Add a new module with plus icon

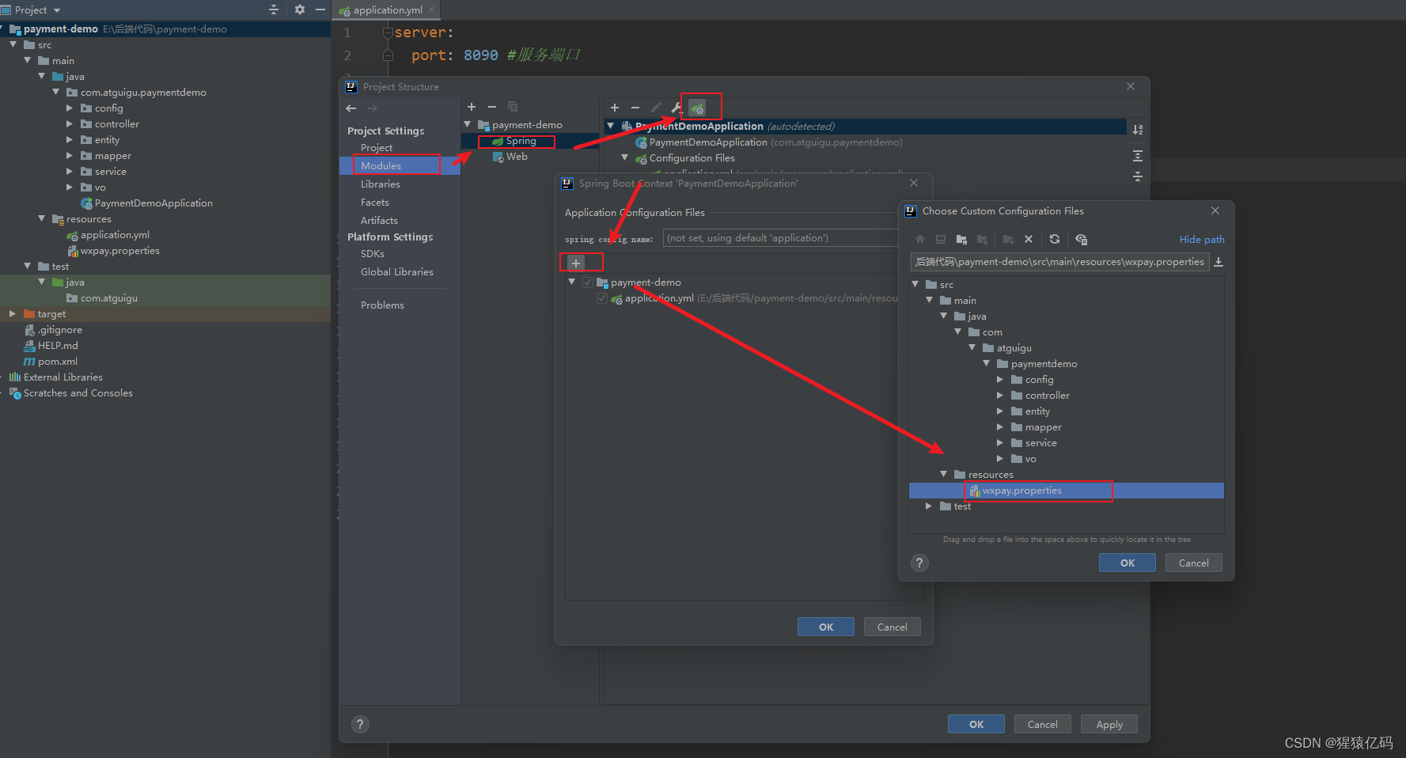click(x=472, y=107)
